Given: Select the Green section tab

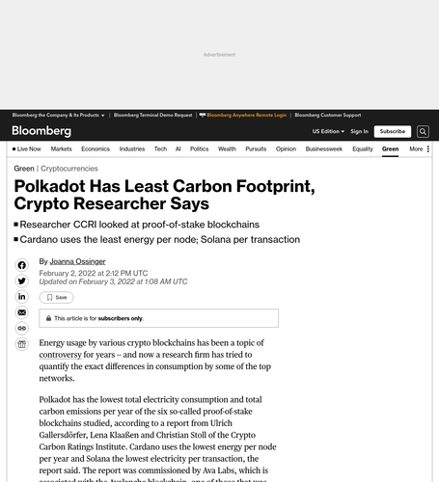Looking at the screenshot, I should [390, 148].
